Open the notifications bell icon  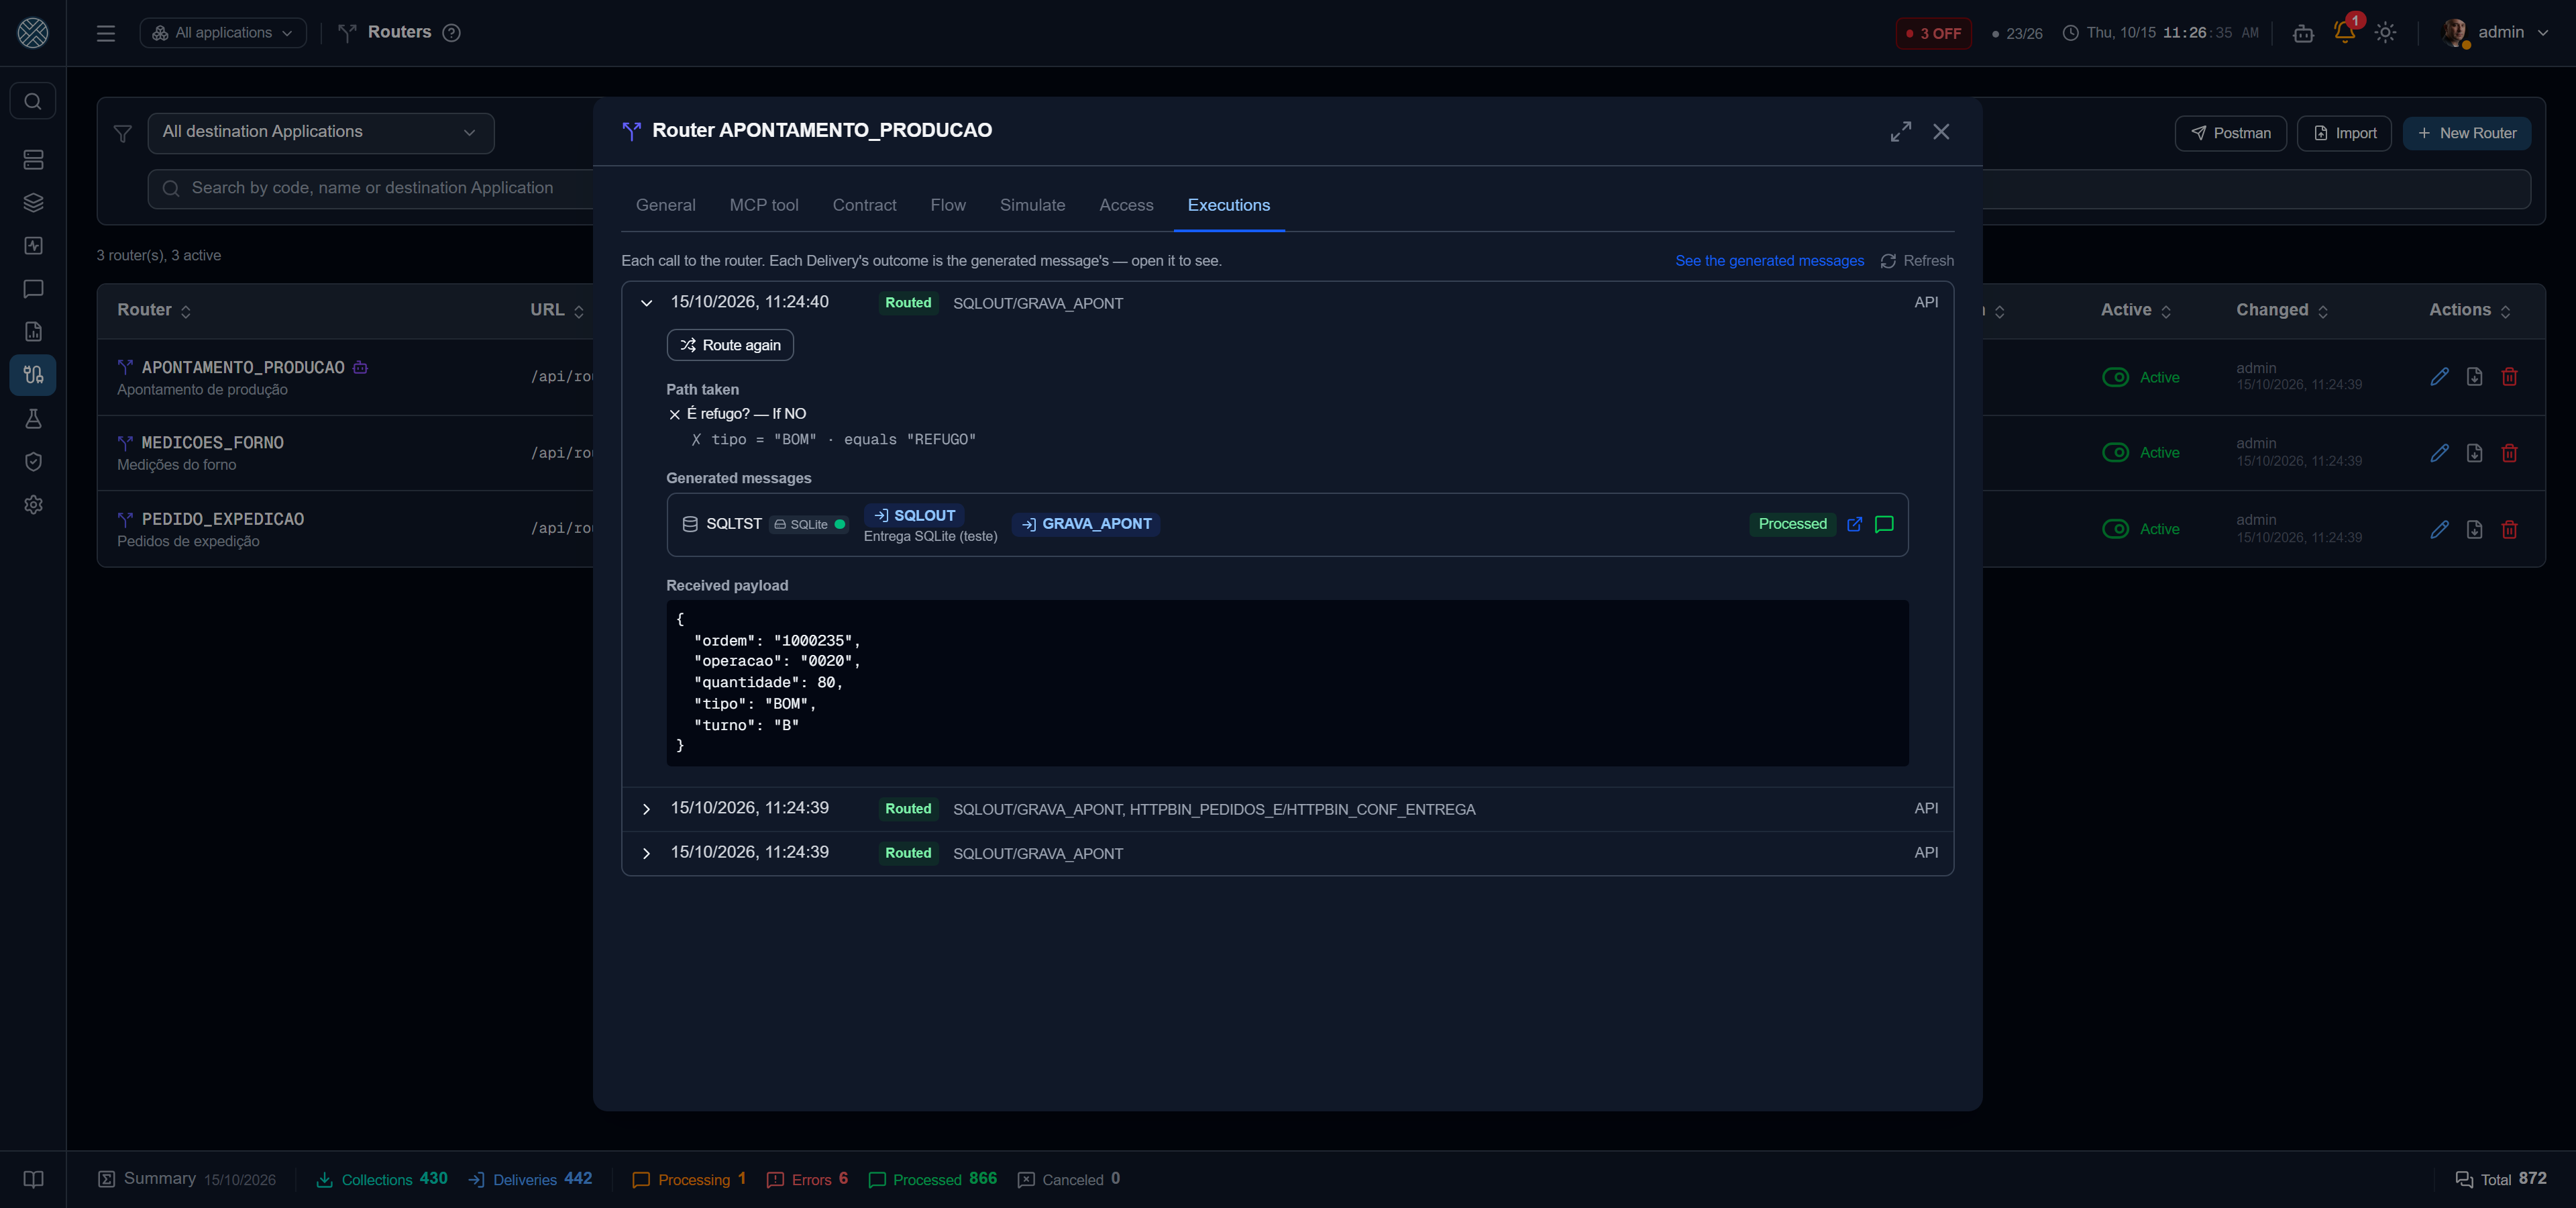coord(2344,32)
